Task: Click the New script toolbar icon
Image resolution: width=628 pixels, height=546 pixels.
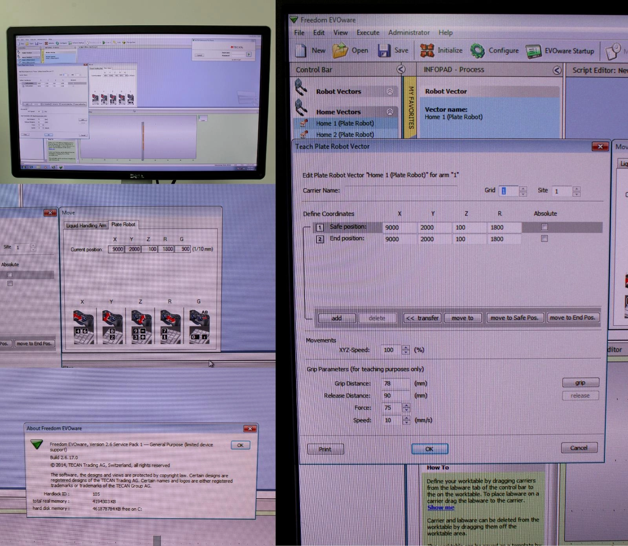Action: pos(301,50)
